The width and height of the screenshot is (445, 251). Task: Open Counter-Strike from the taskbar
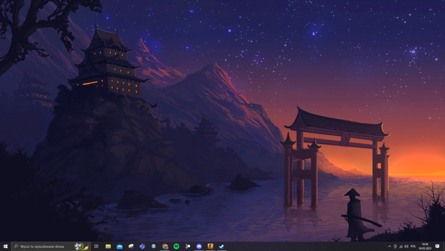tap(210, 246)
